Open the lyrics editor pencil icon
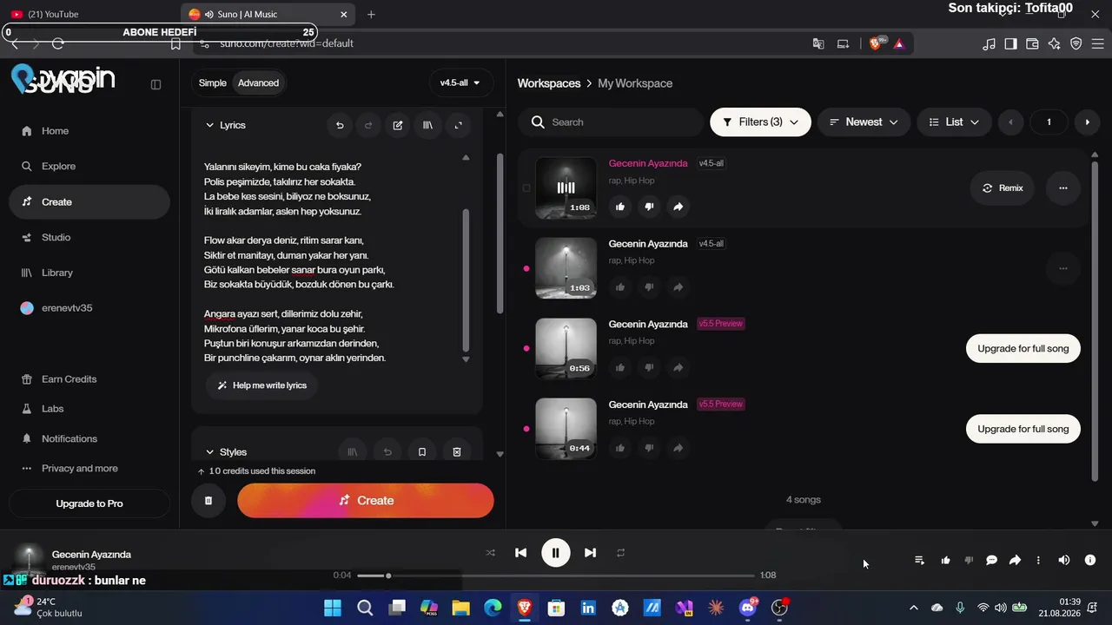 tap(398, 125)
